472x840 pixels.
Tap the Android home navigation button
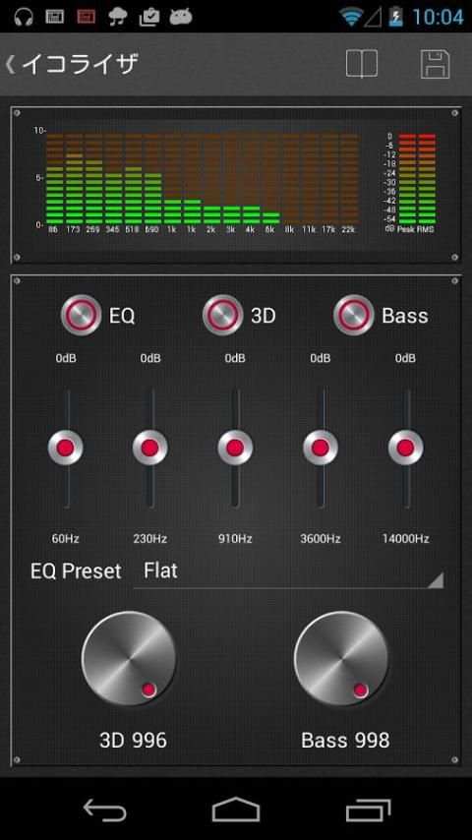pyautogui.click(x=236, y=810)
